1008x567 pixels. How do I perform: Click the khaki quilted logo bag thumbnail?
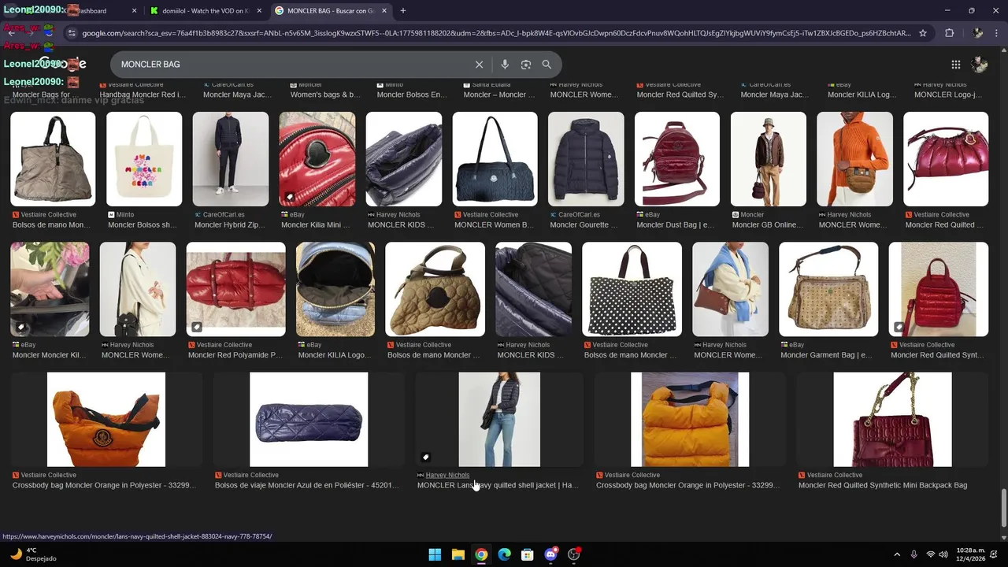pyautogui.click(x=435, y=289)
